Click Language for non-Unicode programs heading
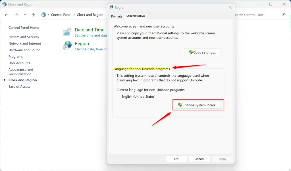291x171 pixels. [142, 69]
